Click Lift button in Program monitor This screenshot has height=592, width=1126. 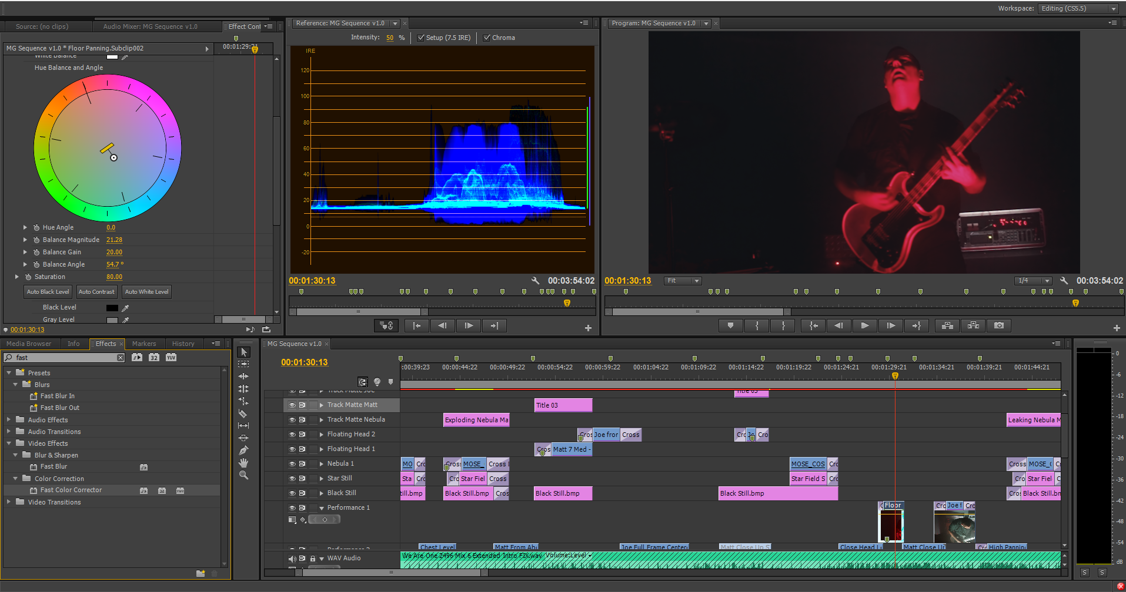pyautogui.click(x=947, y=325)
